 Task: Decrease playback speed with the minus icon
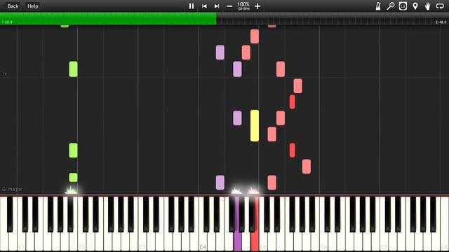(229, 6)
